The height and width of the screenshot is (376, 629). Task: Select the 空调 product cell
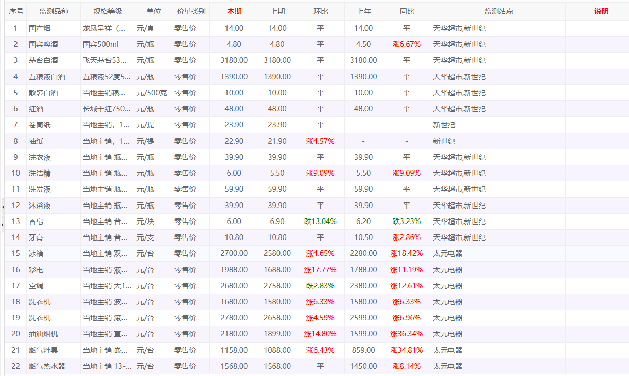click(54, 286)
